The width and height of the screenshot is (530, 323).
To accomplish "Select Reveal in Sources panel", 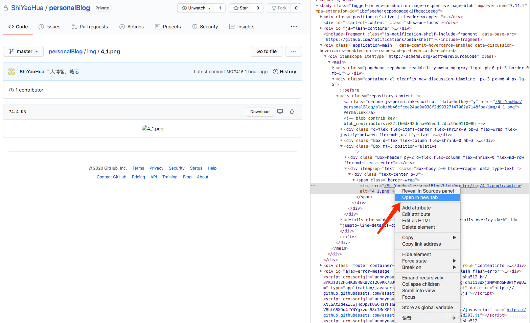I will click(428, 191).
